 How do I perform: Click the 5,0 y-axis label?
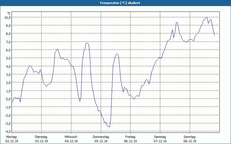[x=8, y=58]
